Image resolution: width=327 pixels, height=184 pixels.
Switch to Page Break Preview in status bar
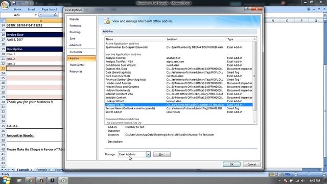281,174
